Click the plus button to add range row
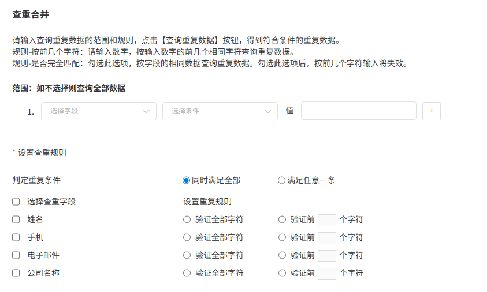487x292 pixels. [431, 111]
